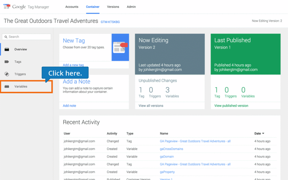The height and width of the screenshot is (180, 288).
Task: Click the container title 'The Great Outdoors Travel Adventures'
Action: (x=51, y=21)
